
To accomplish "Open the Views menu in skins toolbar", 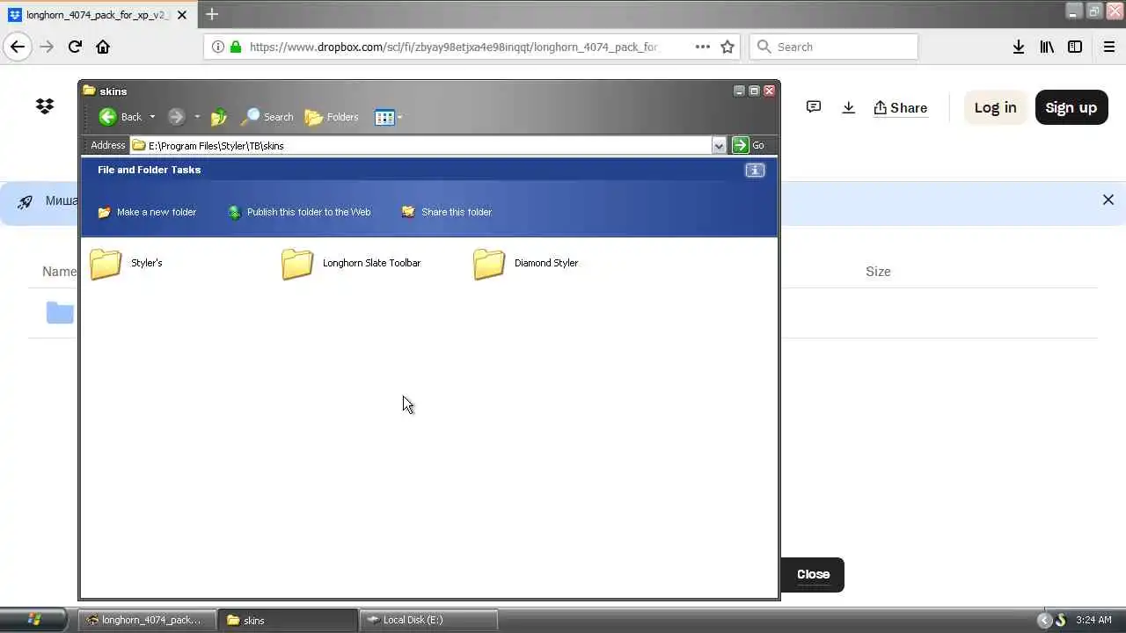I will [x=388, y=117].
